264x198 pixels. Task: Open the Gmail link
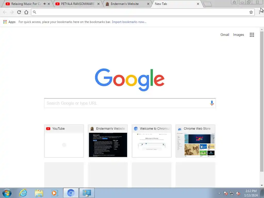225,35
